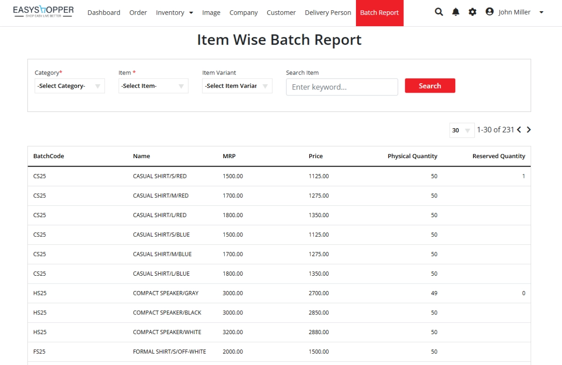Expand the Inventory menu
This screenshot has width=562, height=365.
pos(174,13)
